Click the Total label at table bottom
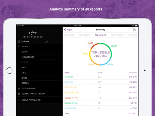 [x=67, y=113]
